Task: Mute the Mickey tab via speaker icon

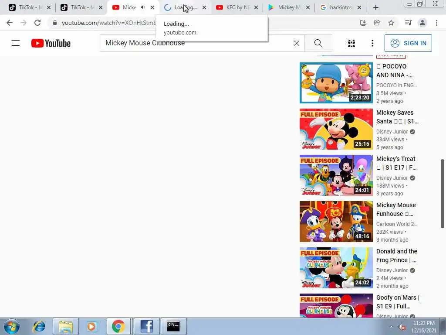Action: (143, 7)
